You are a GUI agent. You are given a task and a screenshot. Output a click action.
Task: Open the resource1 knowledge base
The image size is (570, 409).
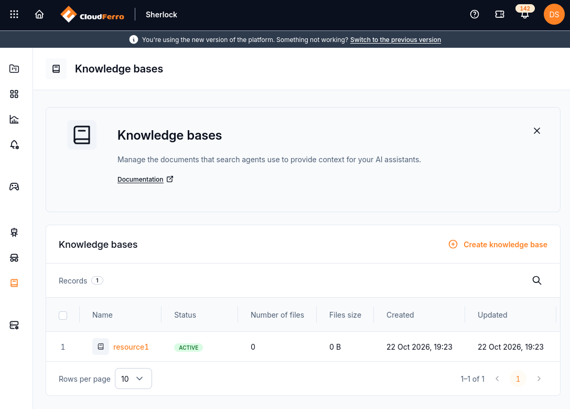pyautogui.click(x=131, y=347)
